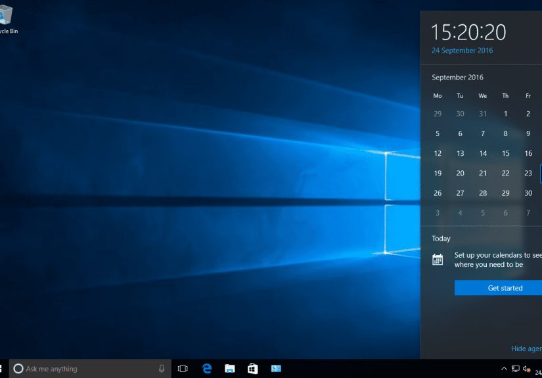
Task: Click the Today agenda heading
Action: [441, 239]
